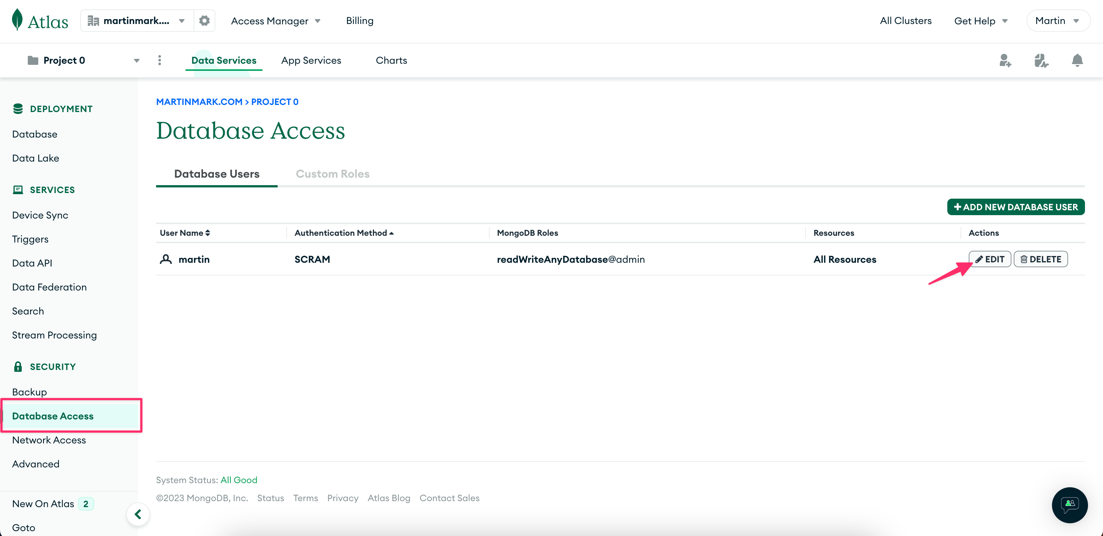Switch to the Custom Roles tab

pyautogui.click(x=332, y=174)
